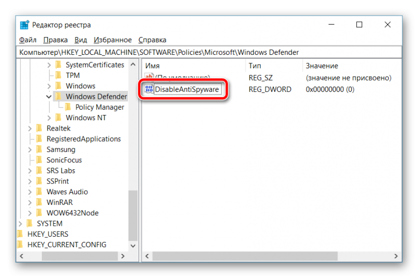Click the Samsung folder icon
Image resolution: width=418 pixels, height=278 pixels.
39,149
